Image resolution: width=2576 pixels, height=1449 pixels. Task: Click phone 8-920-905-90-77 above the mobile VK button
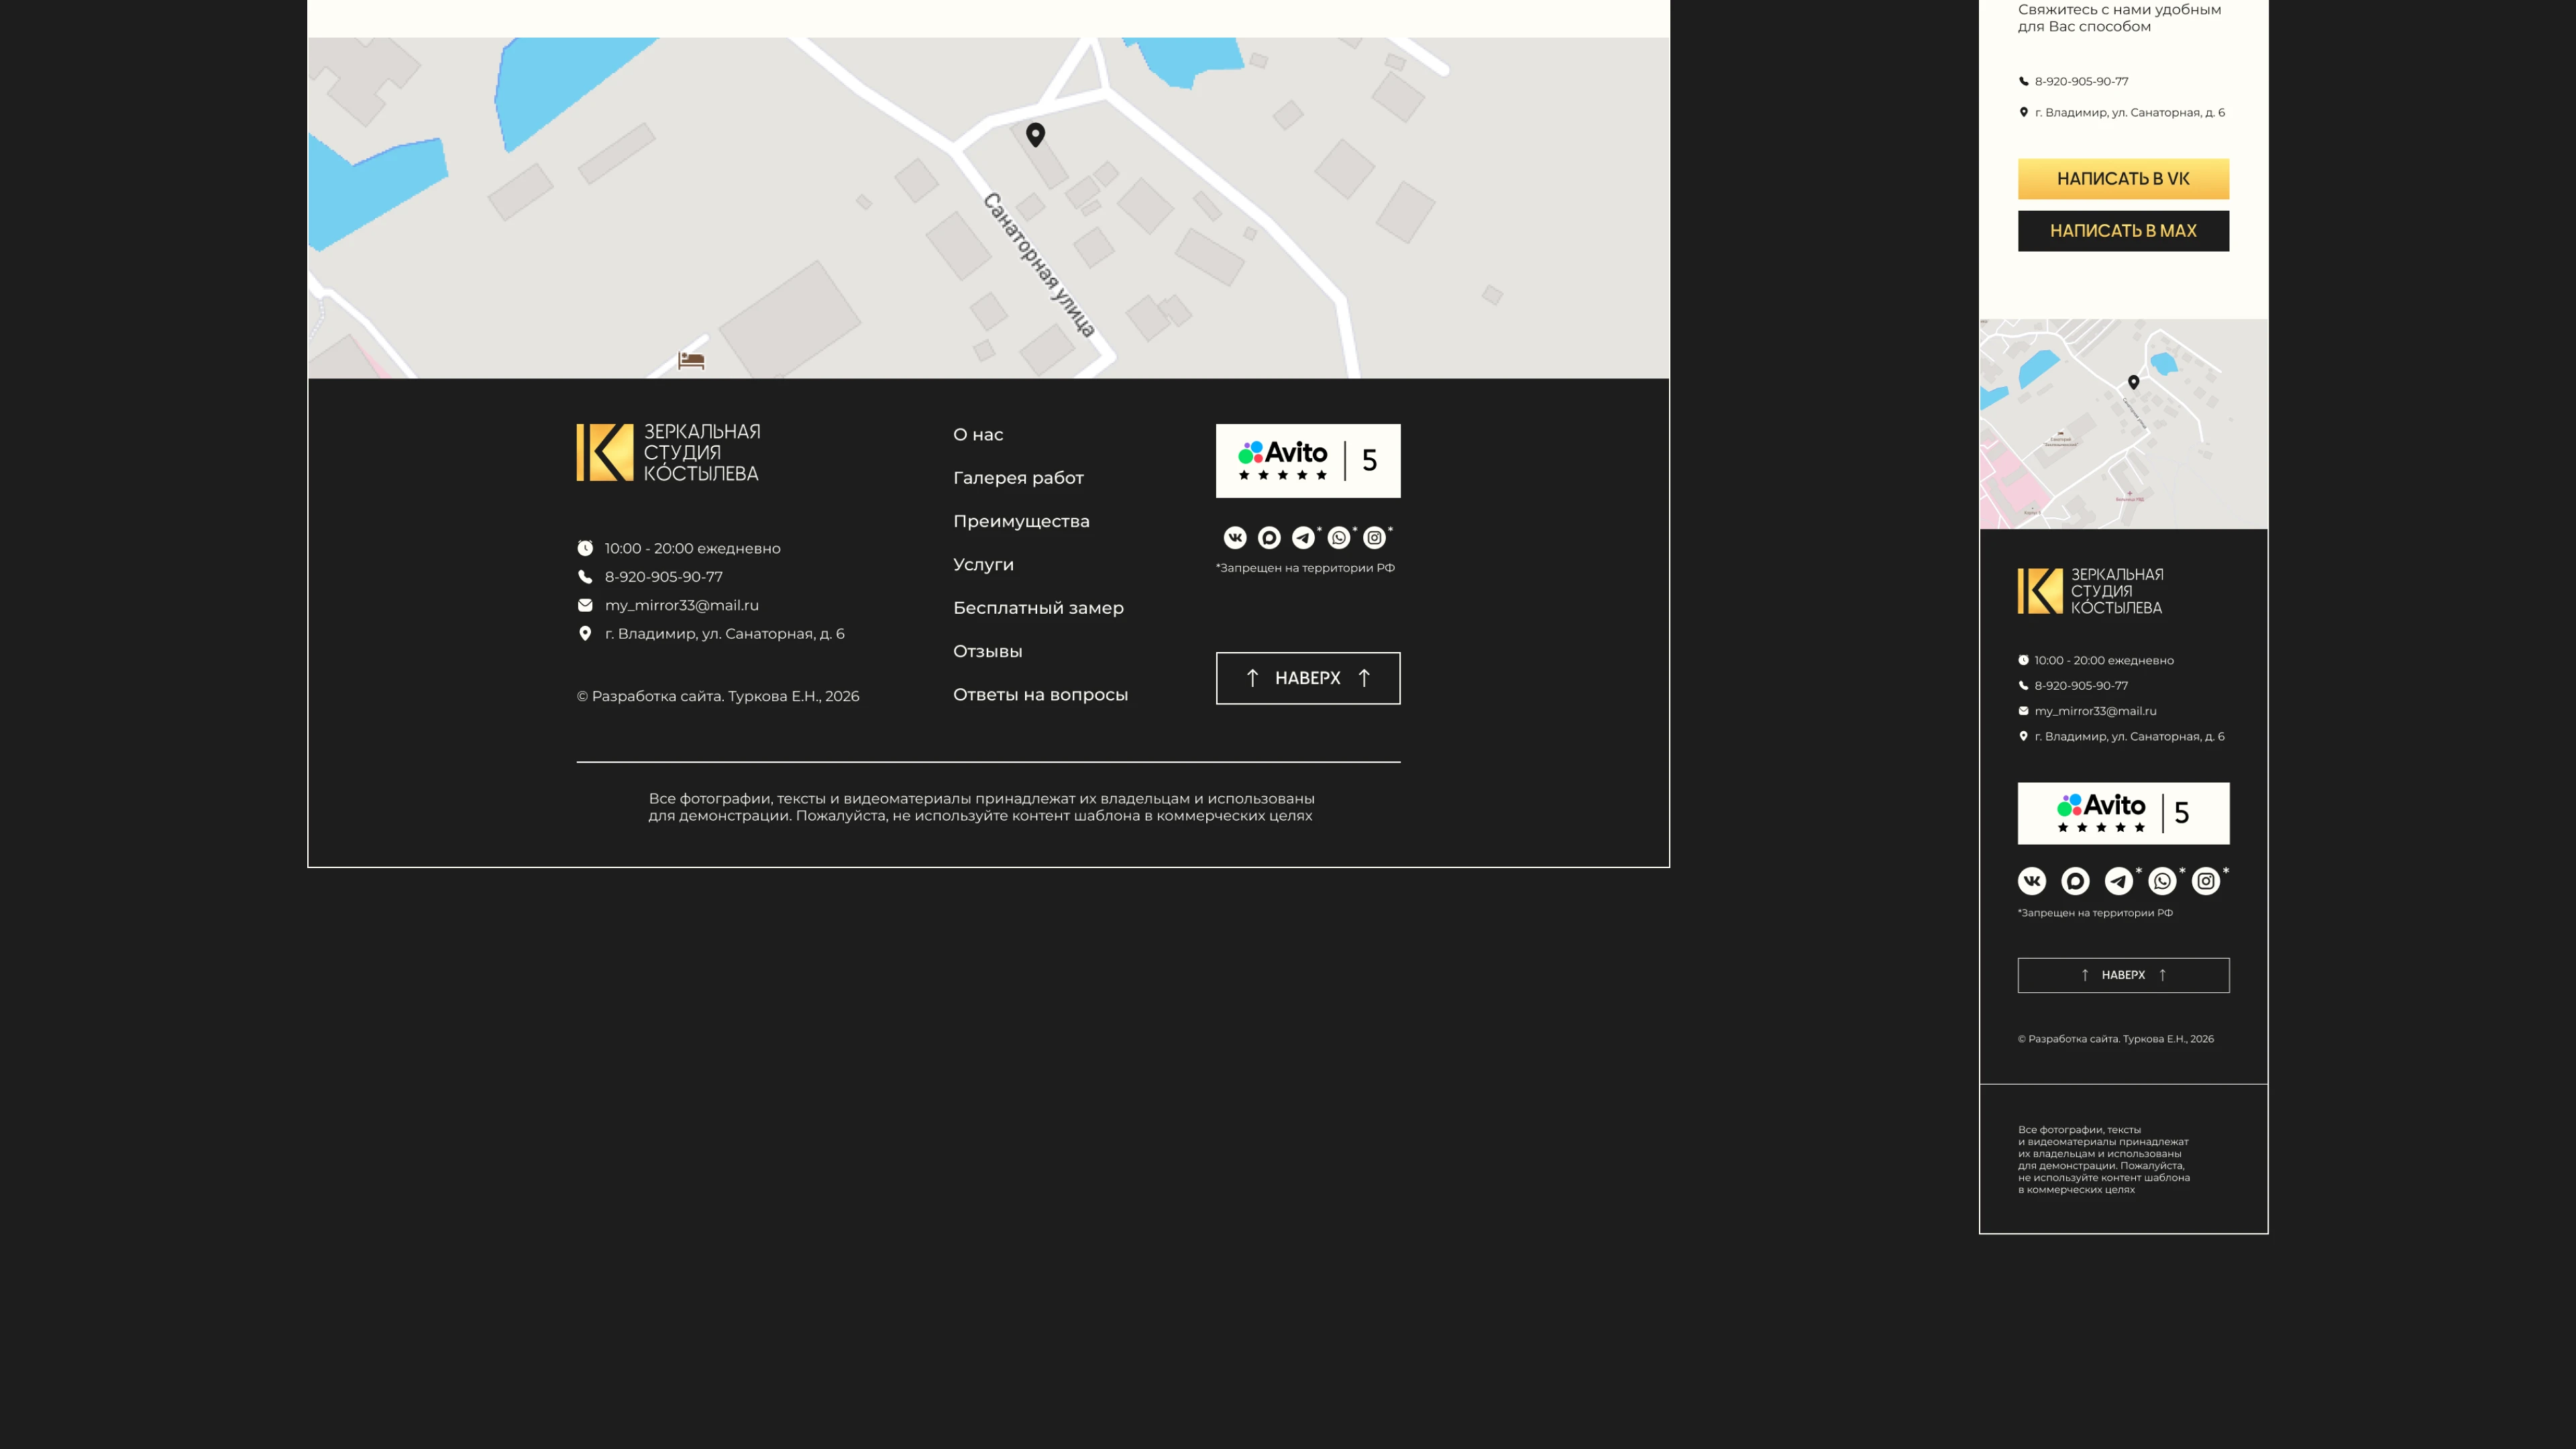2081,81
